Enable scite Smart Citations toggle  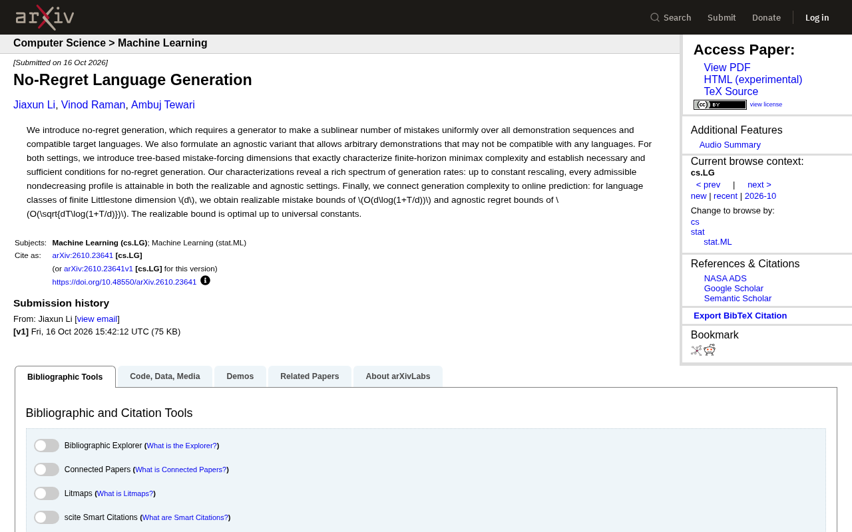(x=47, y=517)
